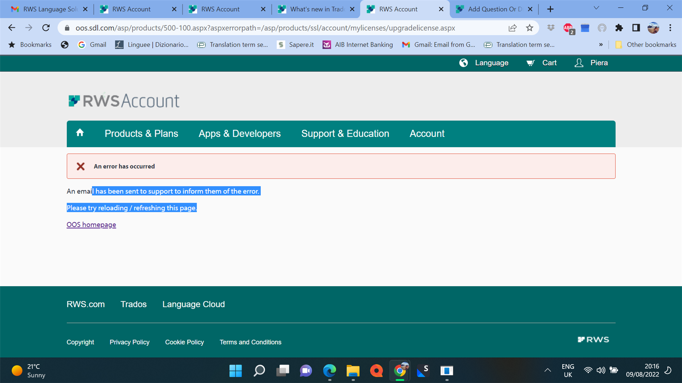Open the Cart

tap(541, 63)
